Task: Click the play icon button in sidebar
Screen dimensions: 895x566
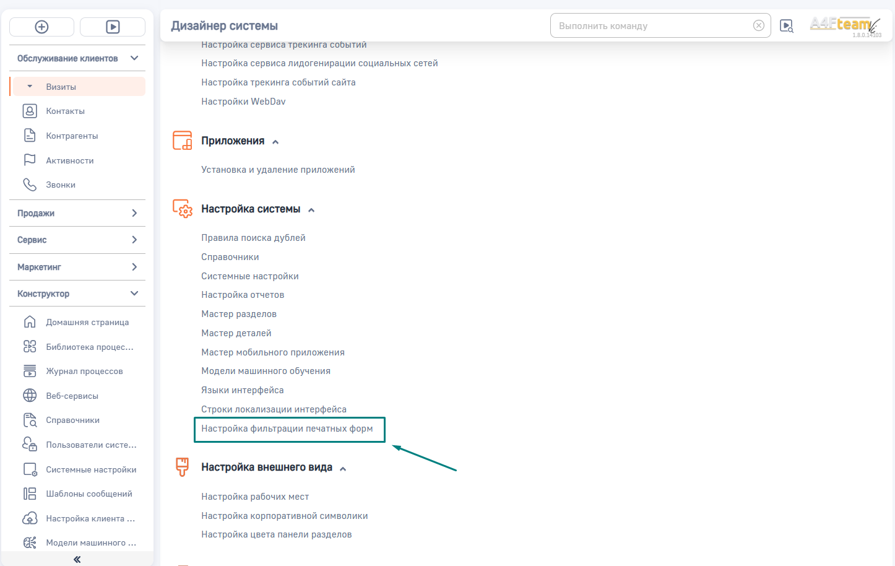Action: tap(113, 27)
